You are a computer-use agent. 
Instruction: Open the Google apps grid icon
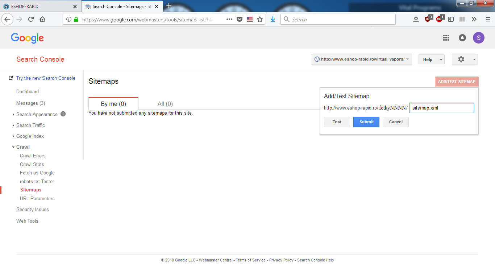point(446,38)
